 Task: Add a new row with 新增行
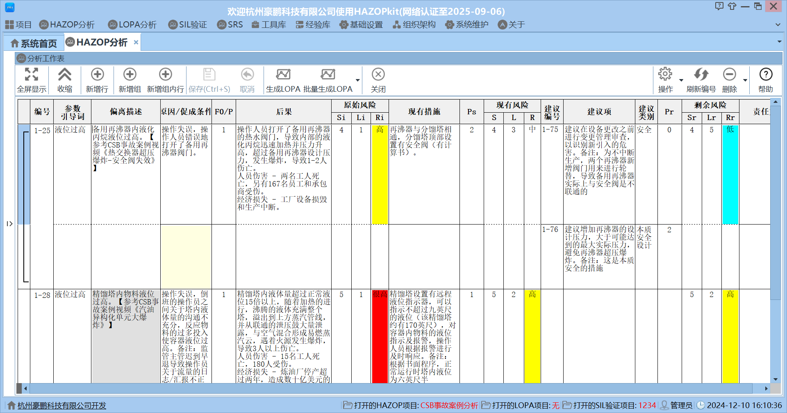coord(97,75)
